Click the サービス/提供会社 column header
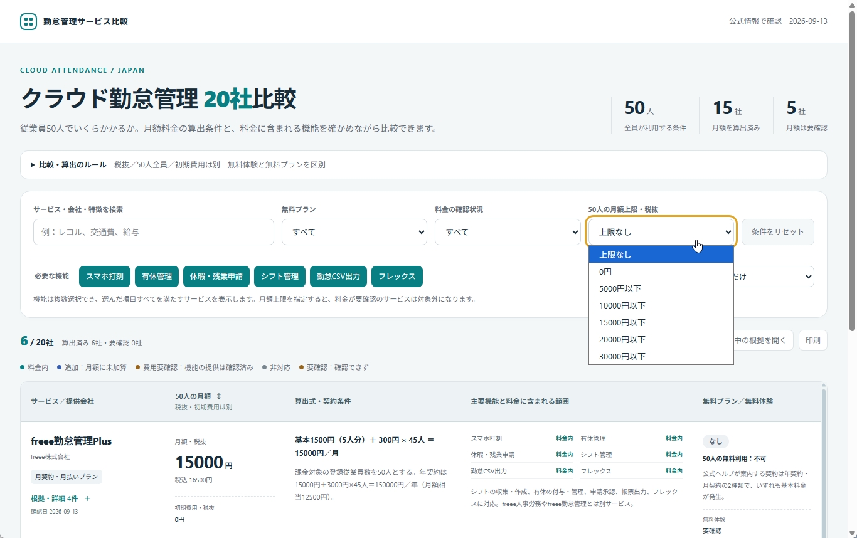Screen dimensions: 857x538 62,401
